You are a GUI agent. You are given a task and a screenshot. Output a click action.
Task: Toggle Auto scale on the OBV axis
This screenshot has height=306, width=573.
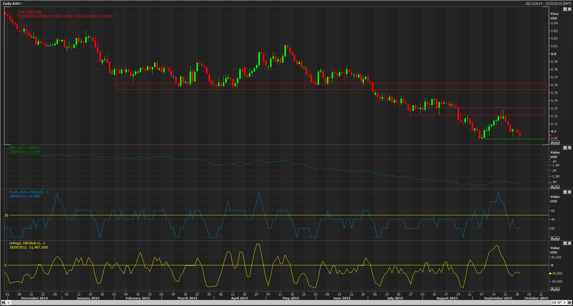[x=555, y=187]
